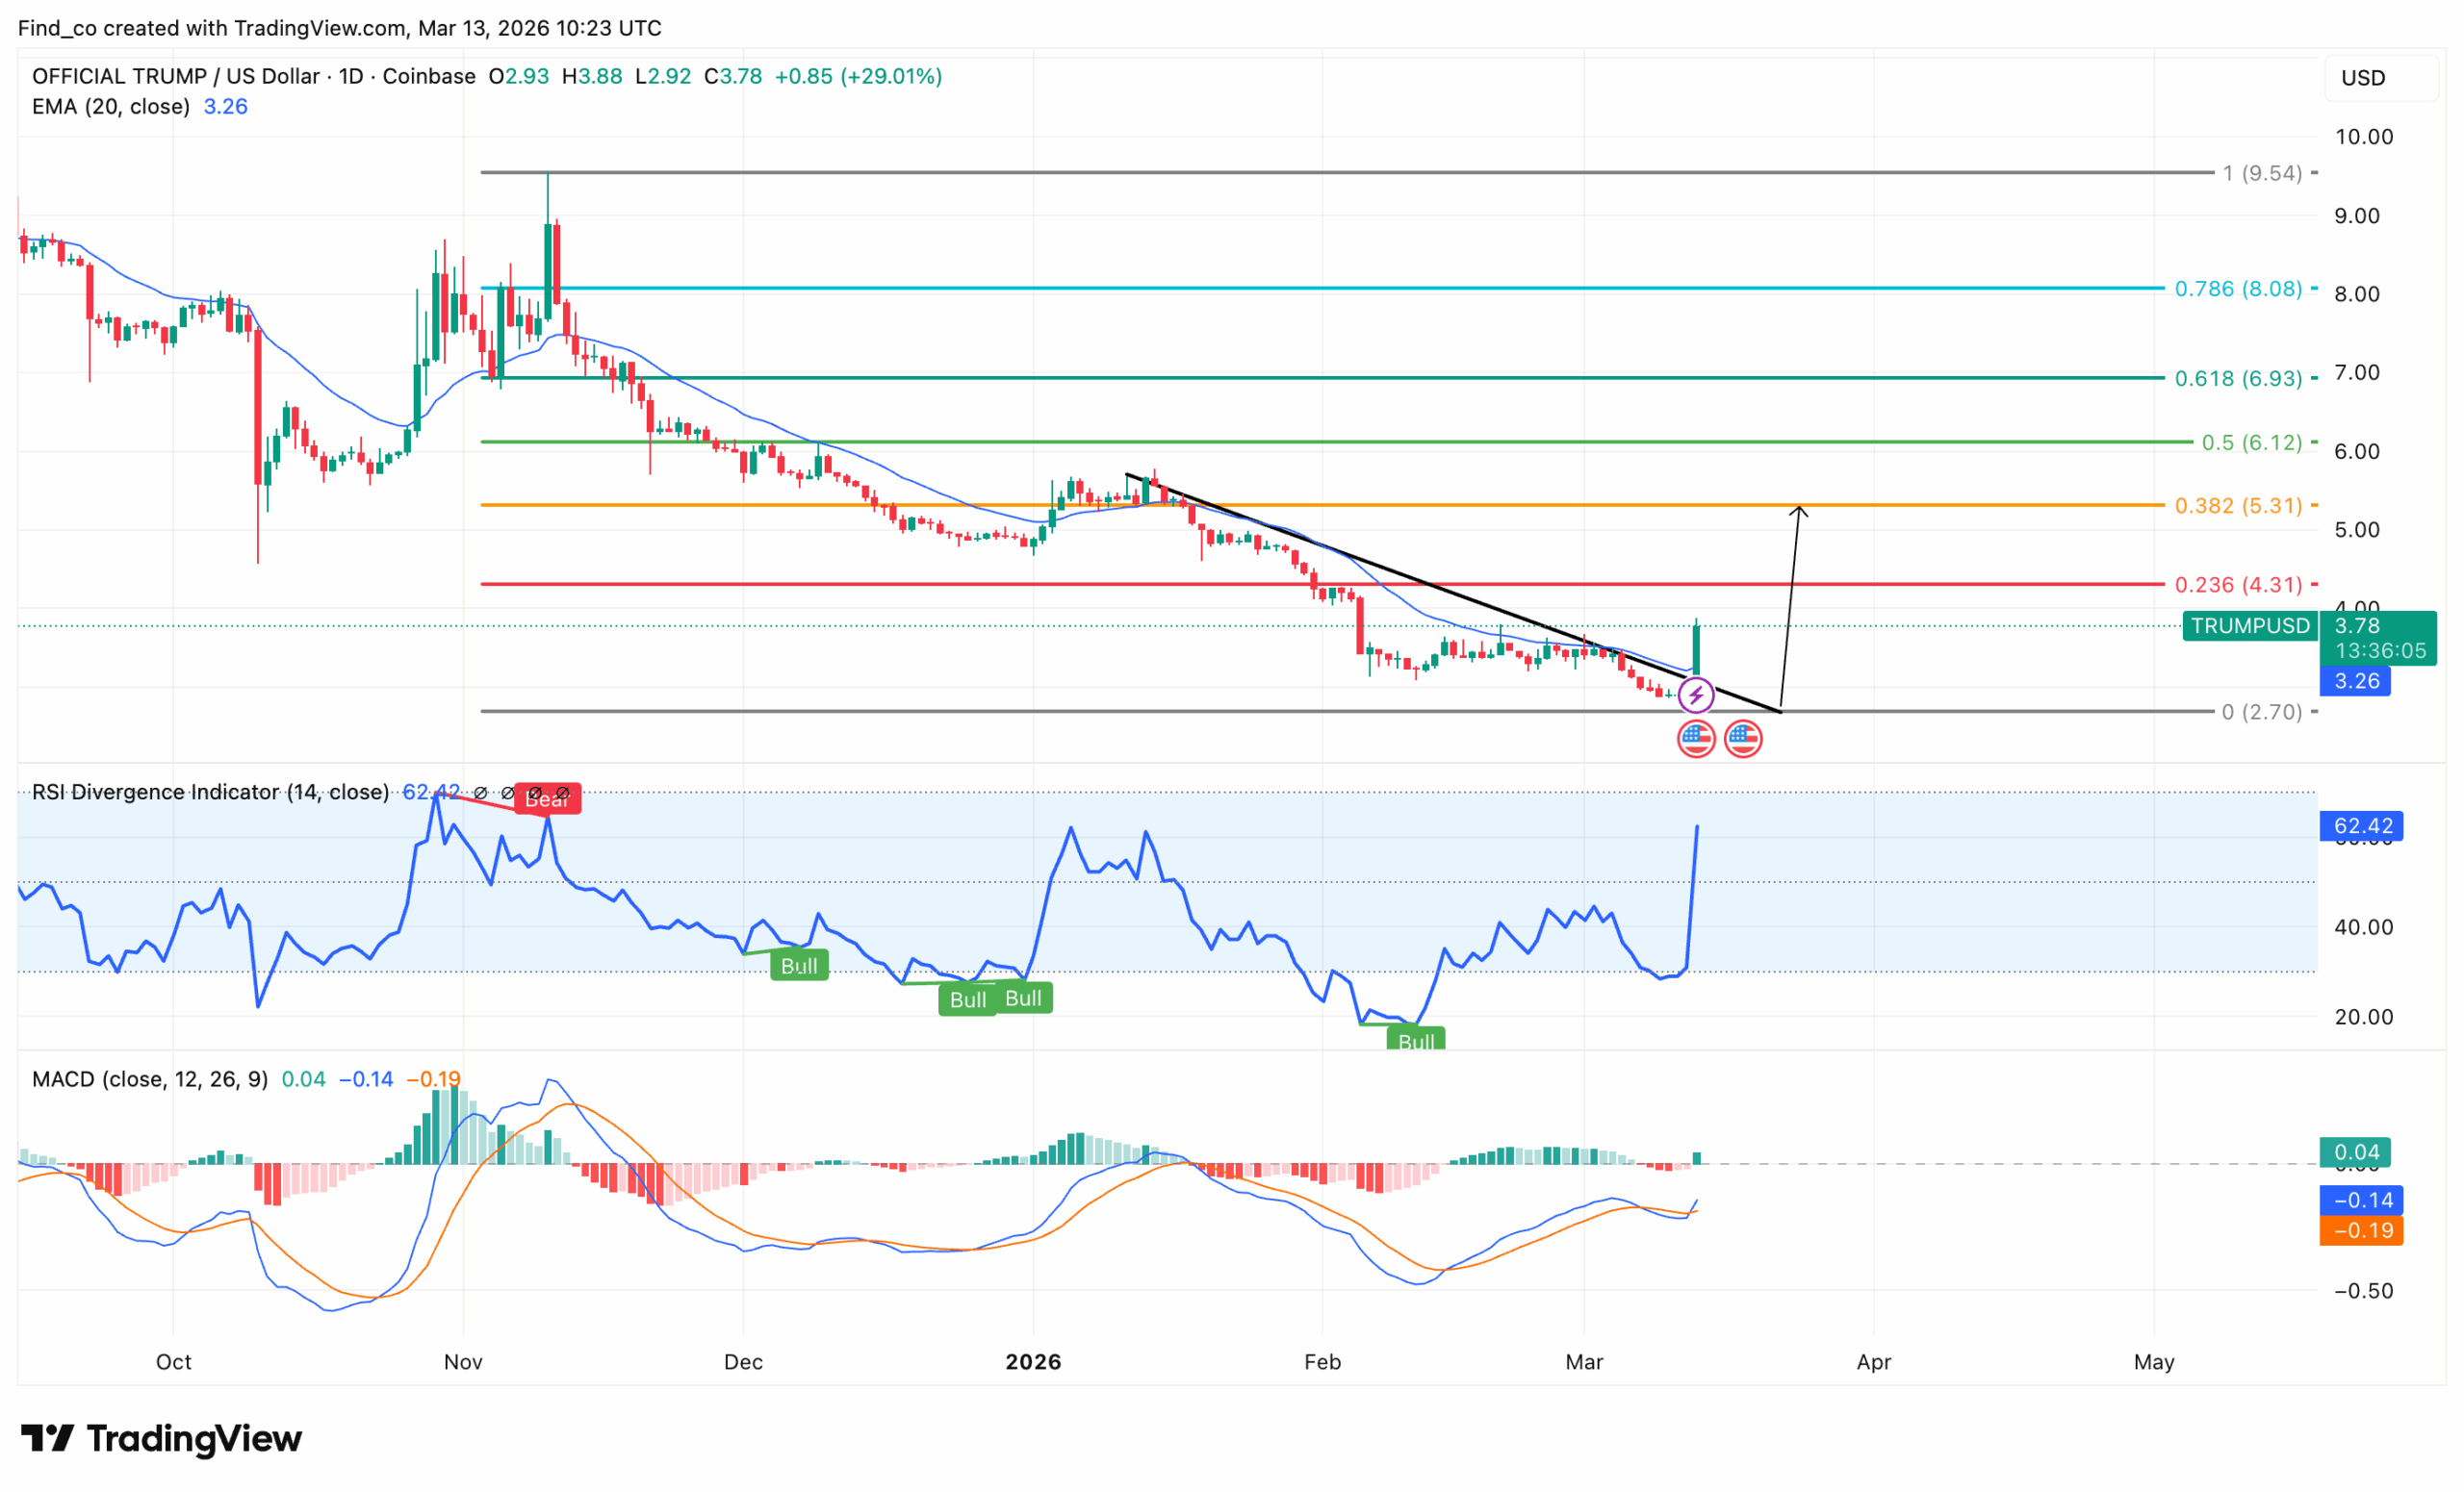Screen dimensions: 2464x1492
Task: Click the Nov label on the time axis
Action: click(464, 1362)
